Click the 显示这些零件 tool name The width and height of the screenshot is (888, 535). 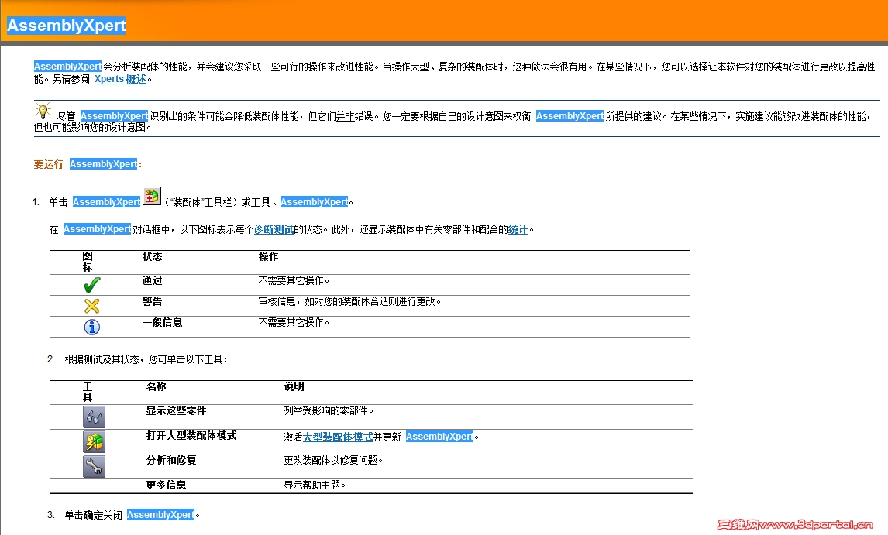[176, 410]
